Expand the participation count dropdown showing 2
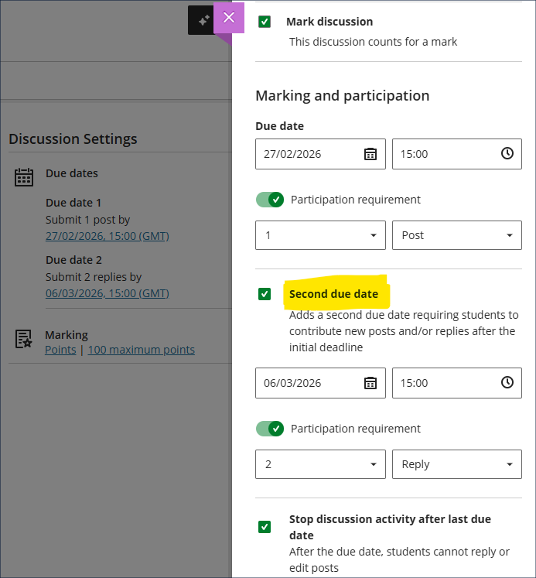Viewport: 536px width, 578px height. [x=320, y=464]
